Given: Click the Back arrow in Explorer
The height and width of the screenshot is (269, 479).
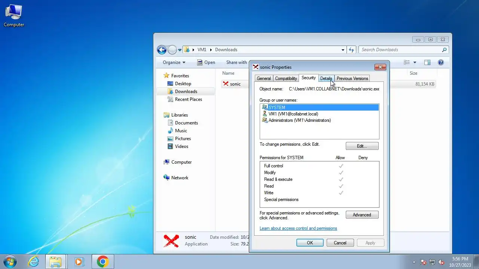Looking at the screenshot, I should coord(162,50).
